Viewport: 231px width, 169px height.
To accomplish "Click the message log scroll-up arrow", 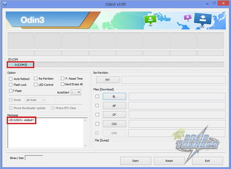I will pyautogui.click(x=85, y=120).
